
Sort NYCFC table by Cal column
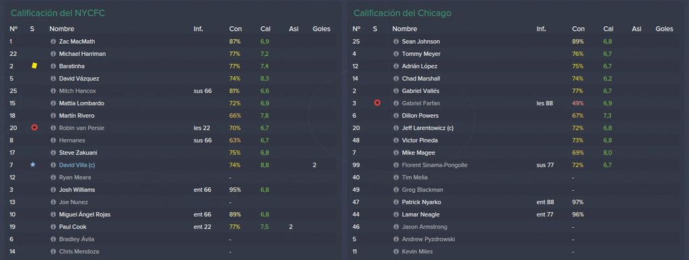[x=265, y=29]
